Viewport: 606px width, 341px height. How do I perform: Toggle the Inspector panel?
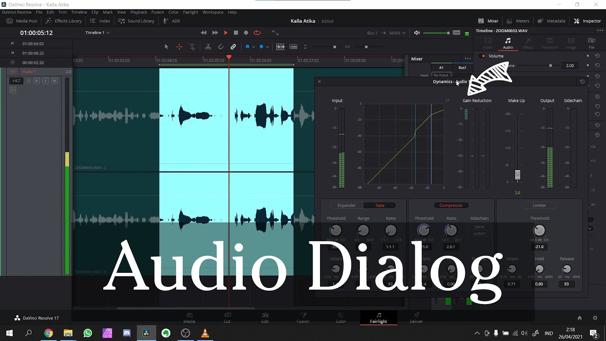point(587,21)
